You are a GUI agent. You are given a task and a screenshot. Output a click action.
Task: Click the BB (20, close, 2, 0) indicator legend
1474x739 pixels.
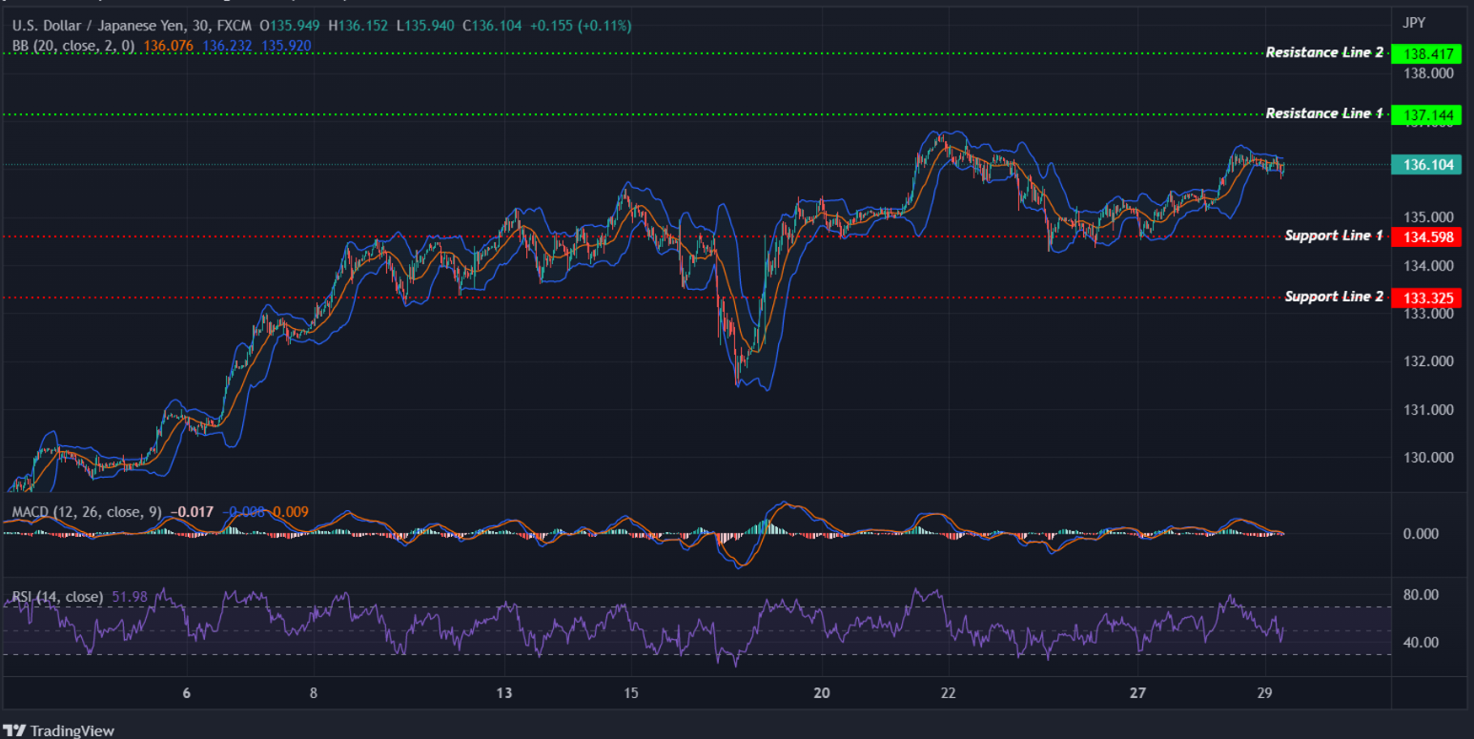pyautogui.click(x=72, y=46)
